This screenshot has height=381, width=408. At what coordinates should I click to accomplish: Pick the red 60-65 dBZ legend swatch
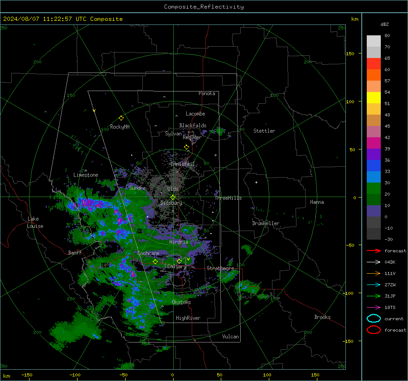pos(374,64)
